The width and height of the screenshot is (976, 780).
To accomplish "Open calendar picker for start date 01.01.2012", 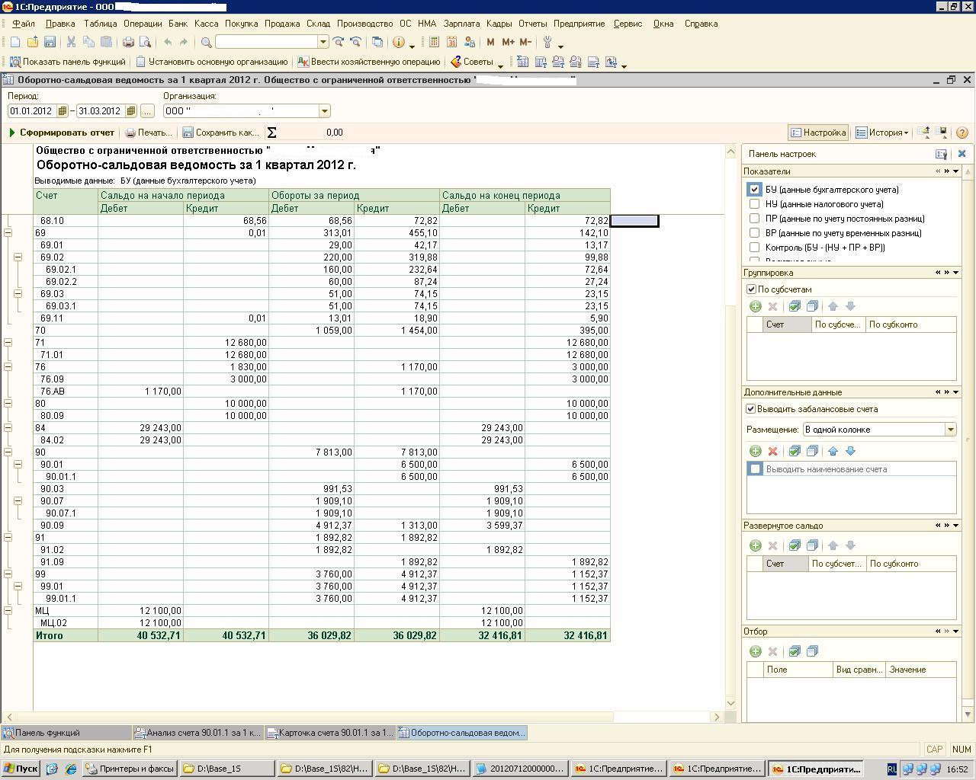I will click(x=63, y=111).
